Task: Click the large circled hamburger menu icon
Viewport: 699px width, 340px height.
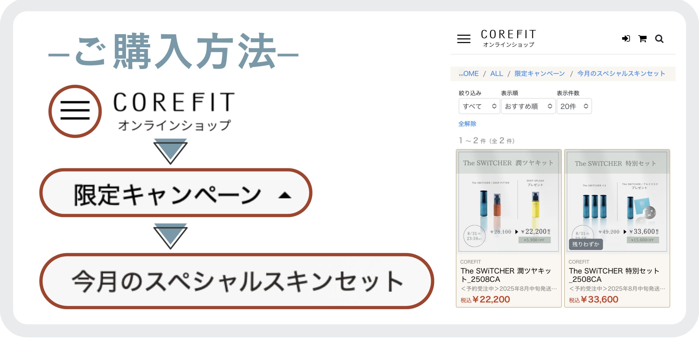Action: 75,111
